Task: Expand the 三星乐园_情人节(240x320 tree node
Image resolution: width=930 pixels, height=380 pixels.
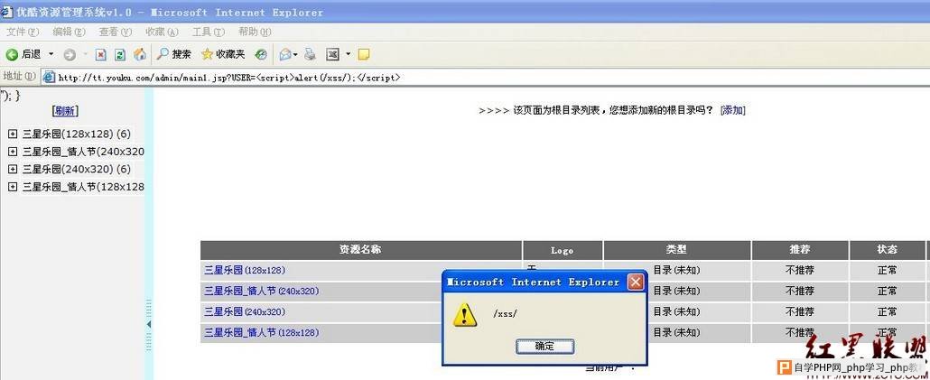Action: [x=13, y=152]
